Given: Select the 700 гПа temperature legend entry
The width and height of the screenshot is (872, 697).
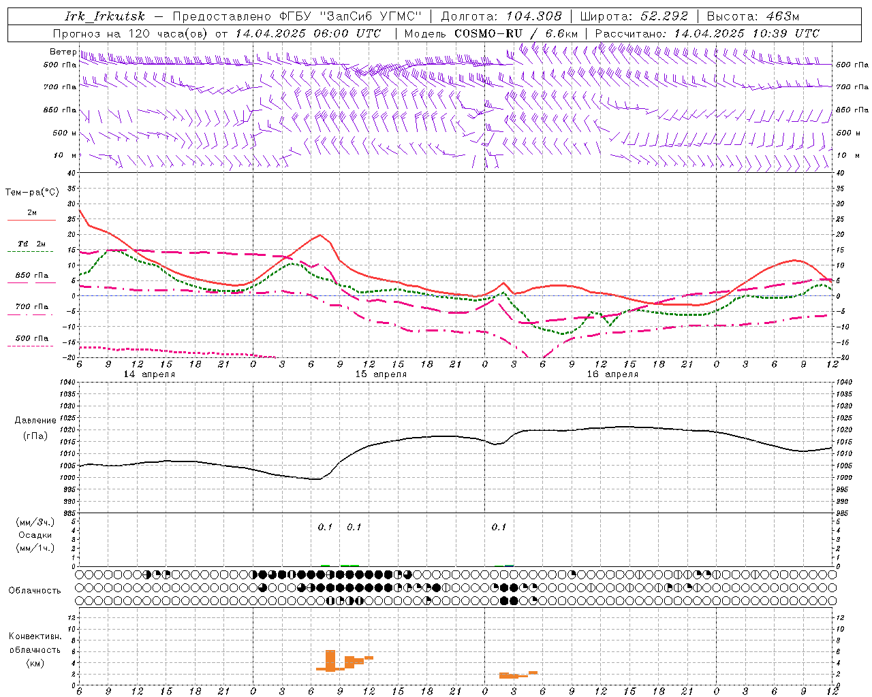Looking at the screenshot, I should [32, 307].
